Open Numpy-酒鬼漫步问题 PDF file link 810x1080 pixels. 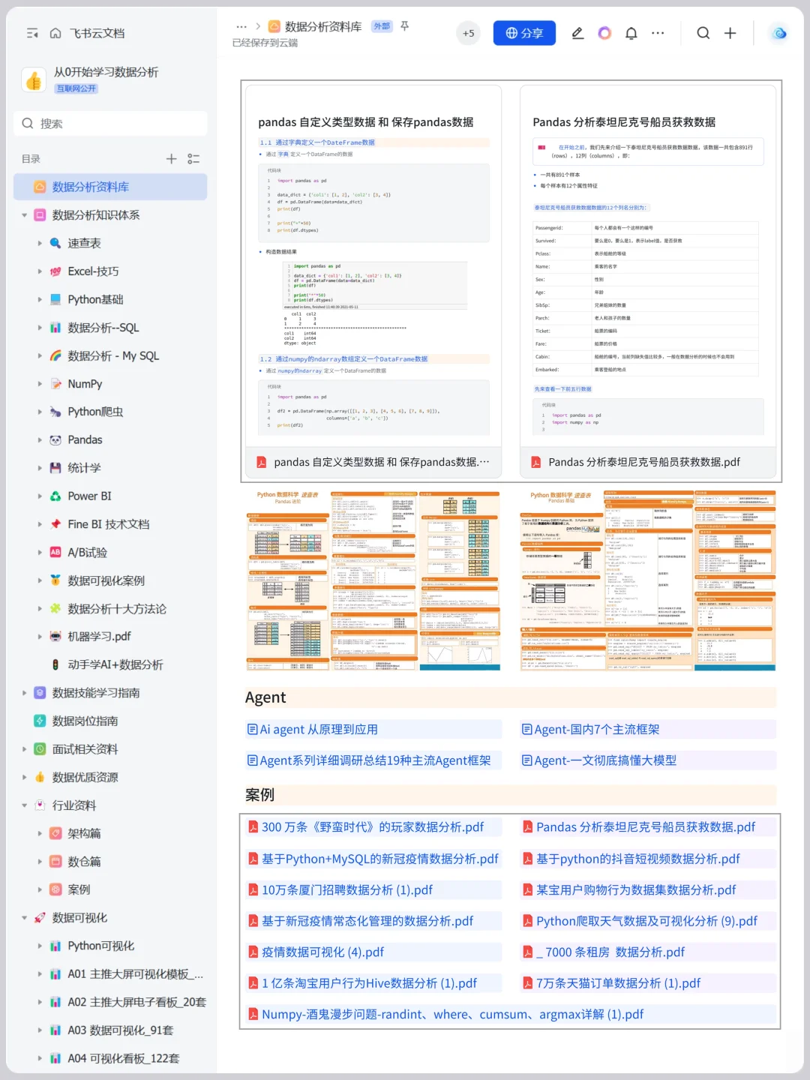(x=446, y=1015)
